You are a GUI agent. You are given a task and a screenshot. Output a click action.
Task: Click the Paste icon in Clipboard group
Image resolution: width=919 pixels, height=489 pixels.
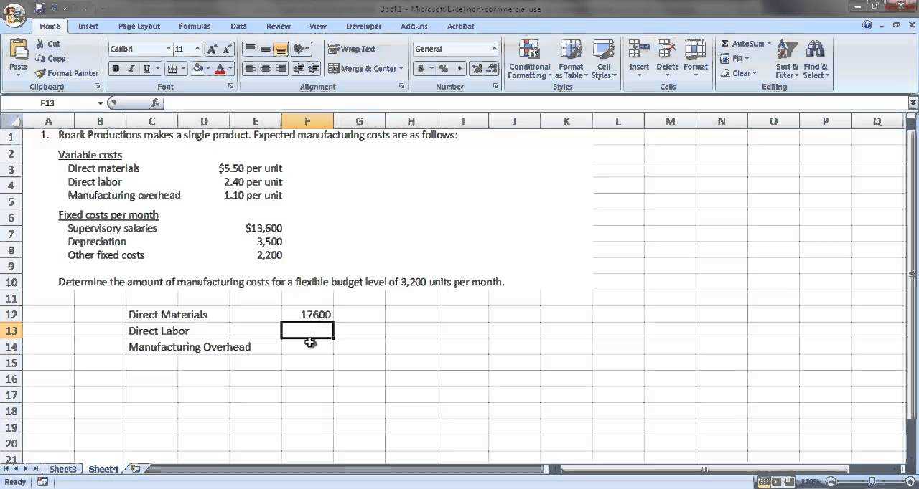pos(18,50)
